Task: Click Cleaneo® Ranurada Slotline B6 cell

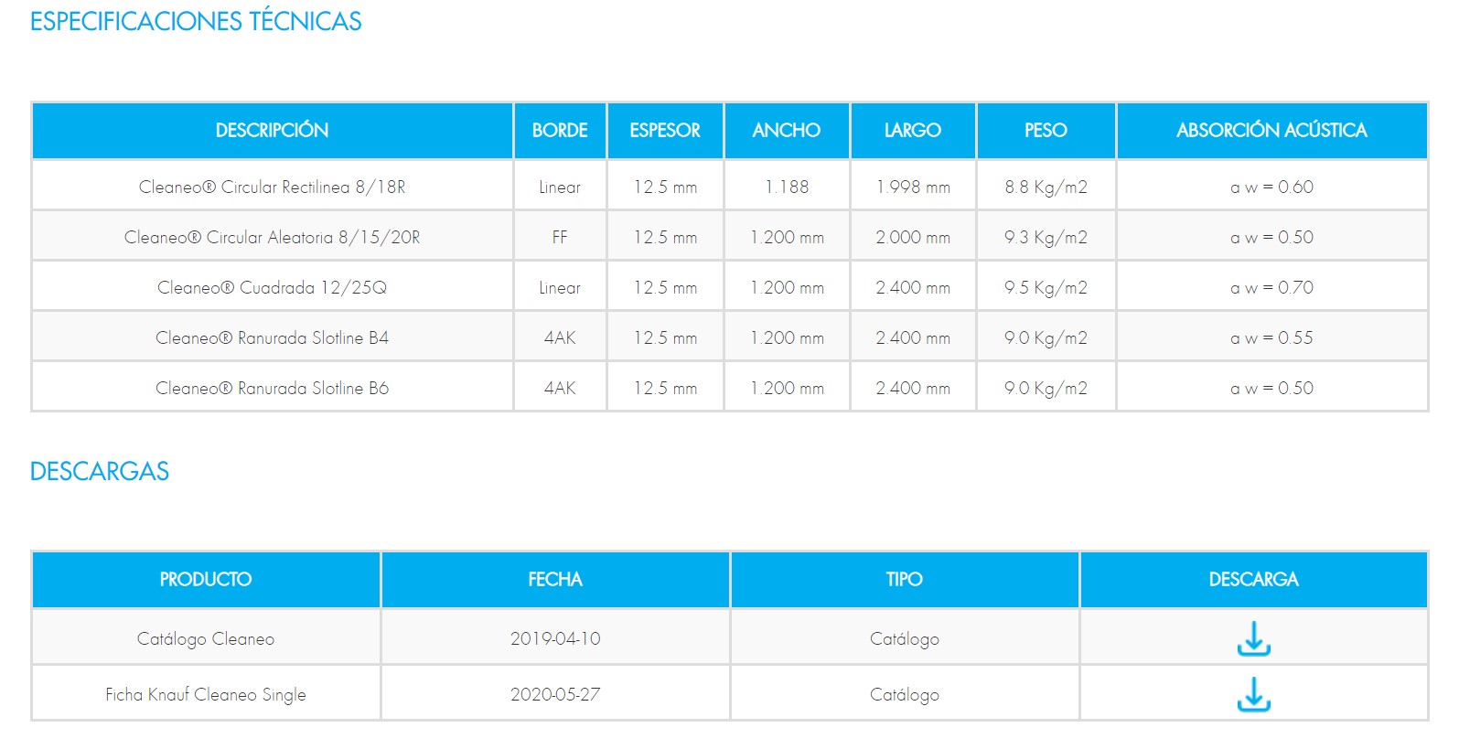Action: click(272, 388)
